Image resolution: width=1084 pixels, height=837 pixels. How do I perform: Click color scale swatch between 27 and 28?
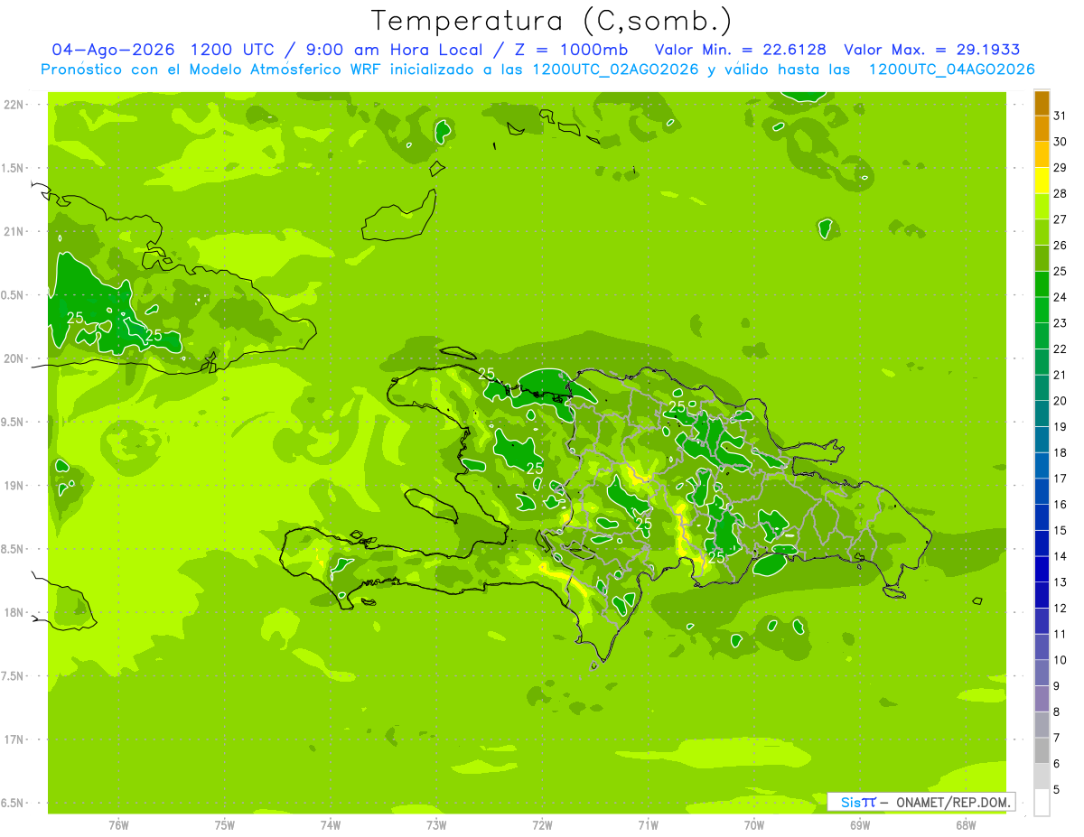pyautogui.click(x=1042, y=207)
